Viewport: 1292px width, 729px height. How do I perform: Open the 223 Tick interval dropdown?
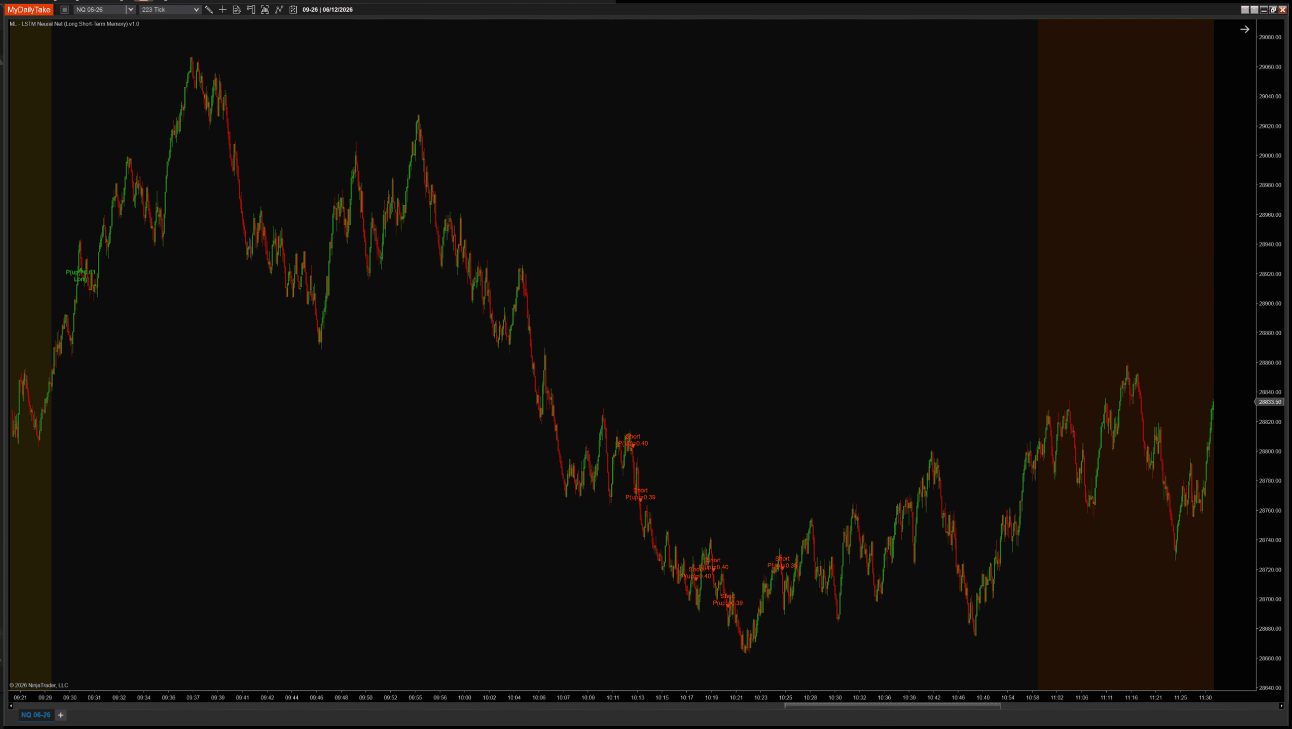click(170, 10)
